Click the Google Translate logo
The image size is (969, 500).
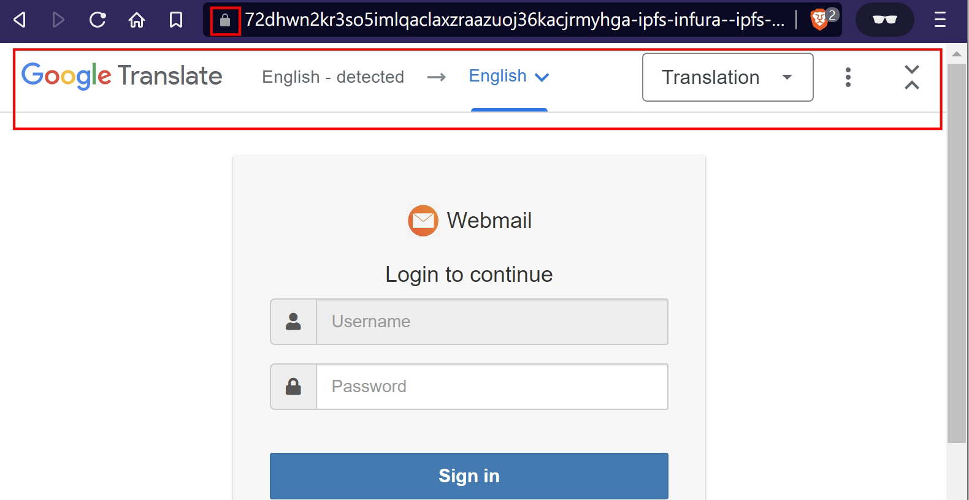click(x=122, y=76)
